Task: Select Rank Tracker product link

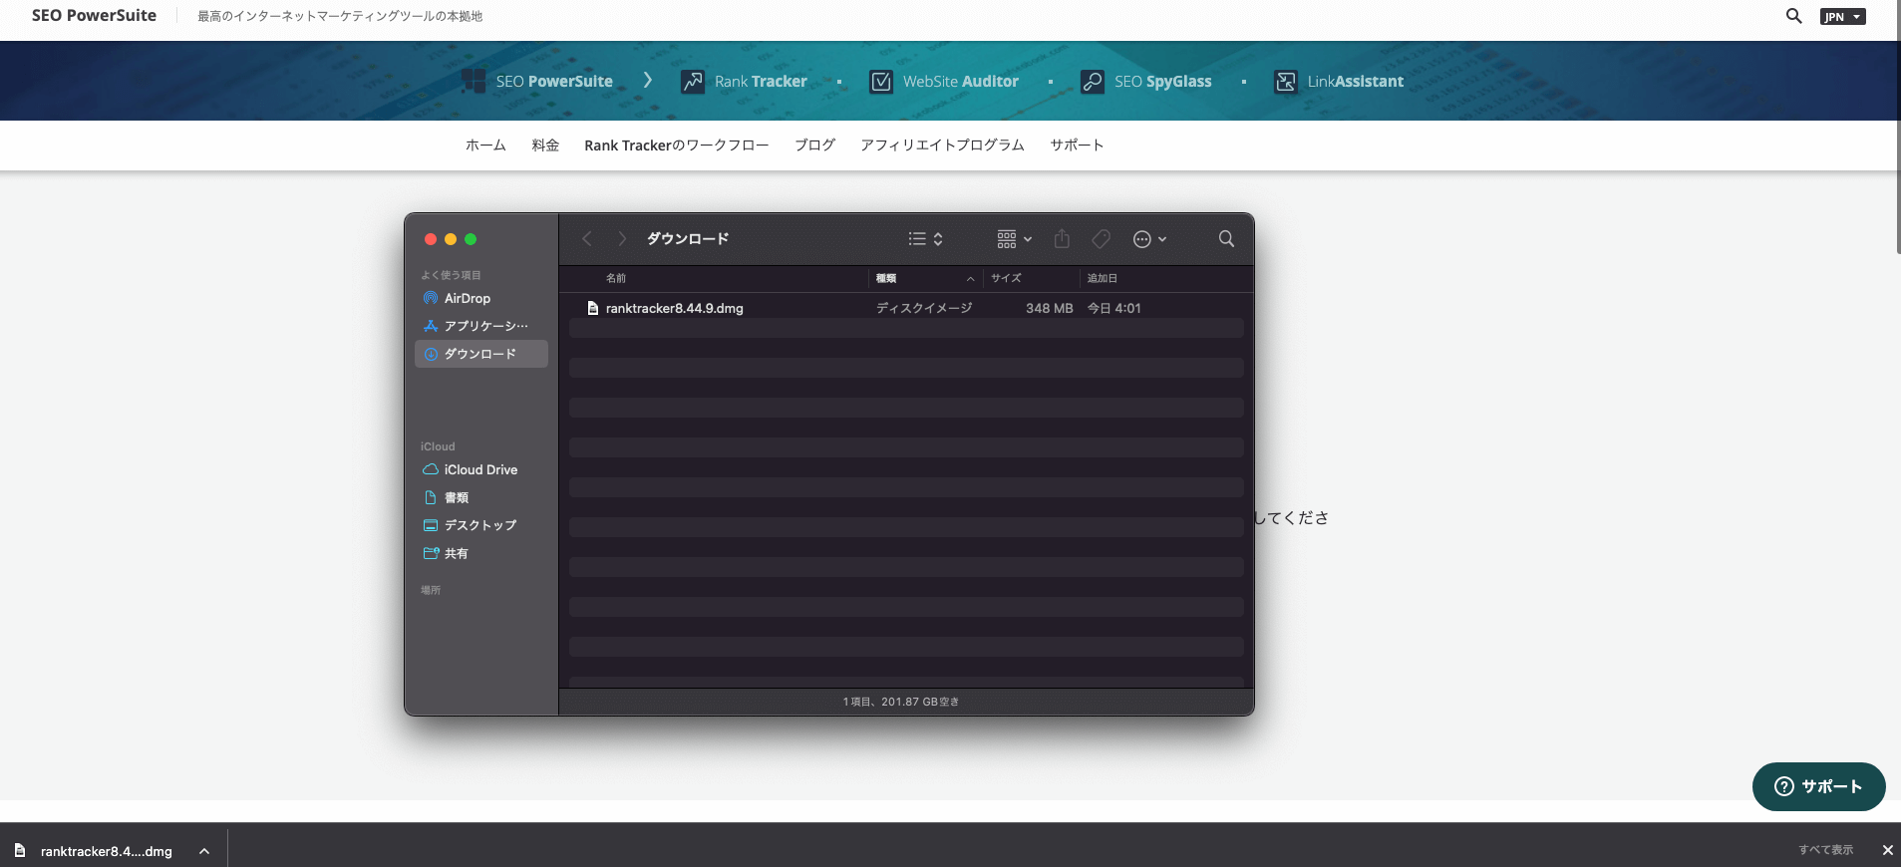Action: [x=761, y=82]
